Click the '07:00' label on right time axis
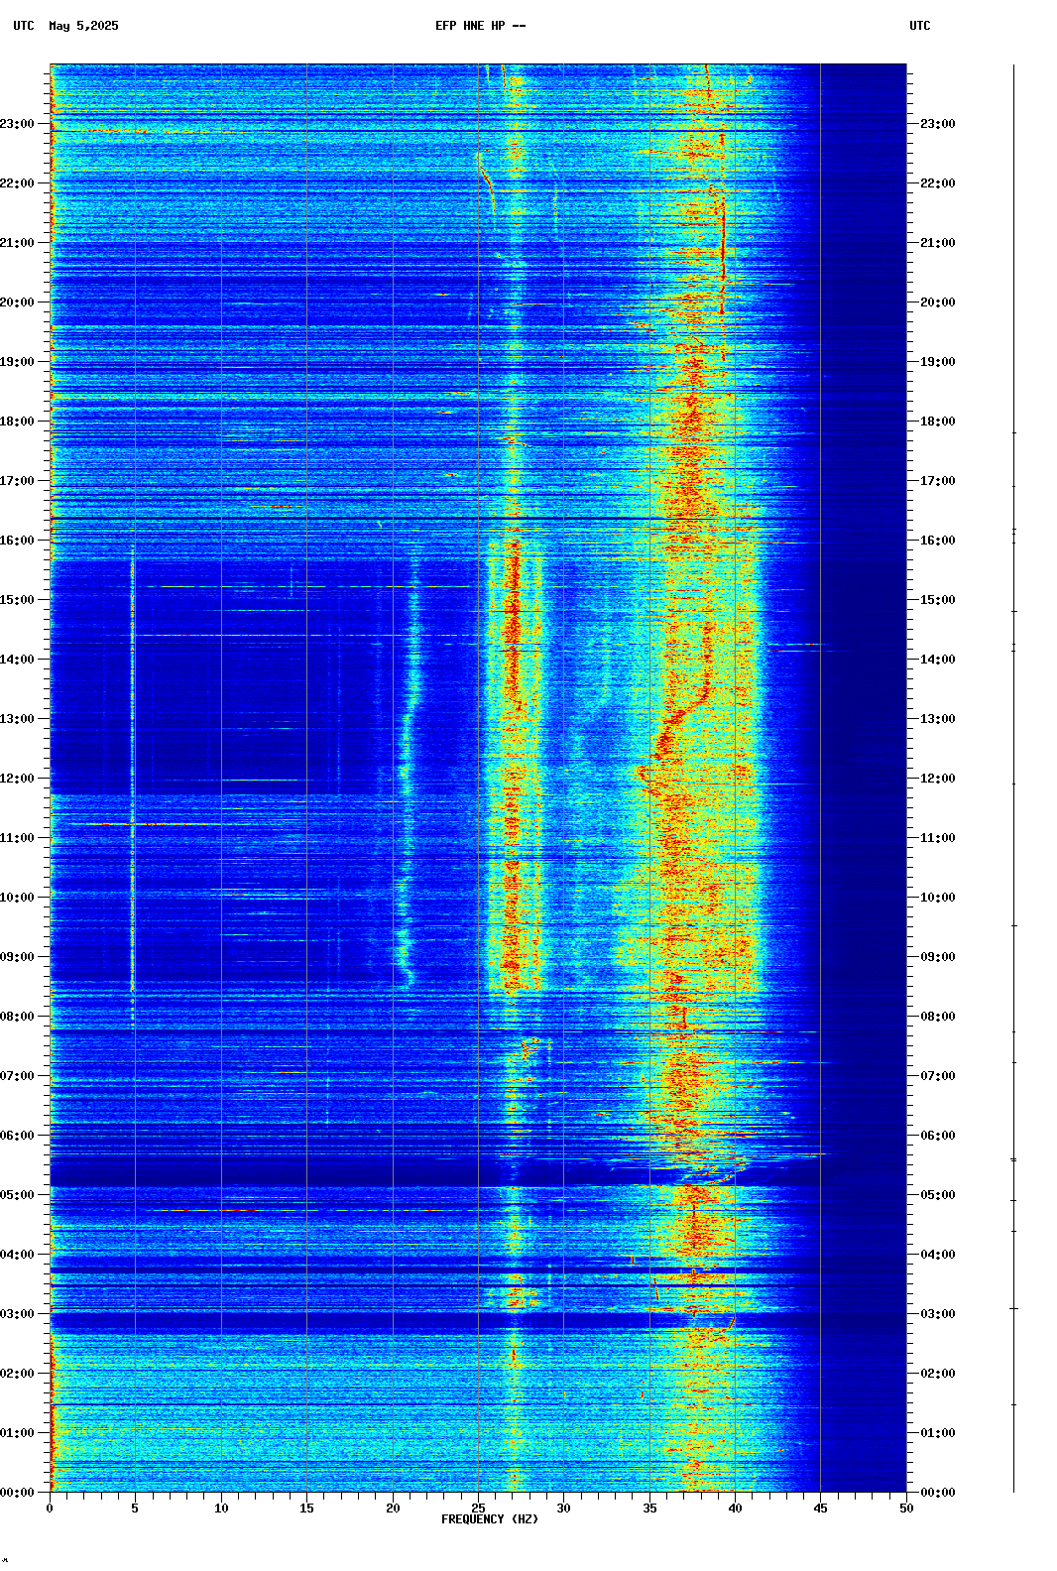 (x=938, y=1076)
